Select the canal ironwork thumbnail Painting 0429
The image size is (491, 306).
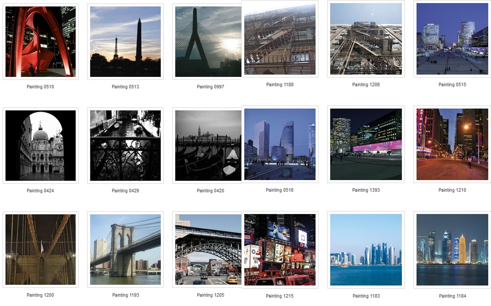click(125, 146)
